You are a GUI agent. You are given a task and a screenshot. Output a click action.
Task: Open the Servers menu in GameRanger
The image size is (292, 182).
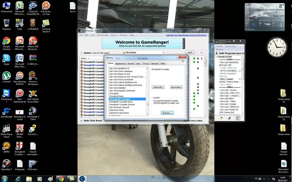[x=114, y=35]
